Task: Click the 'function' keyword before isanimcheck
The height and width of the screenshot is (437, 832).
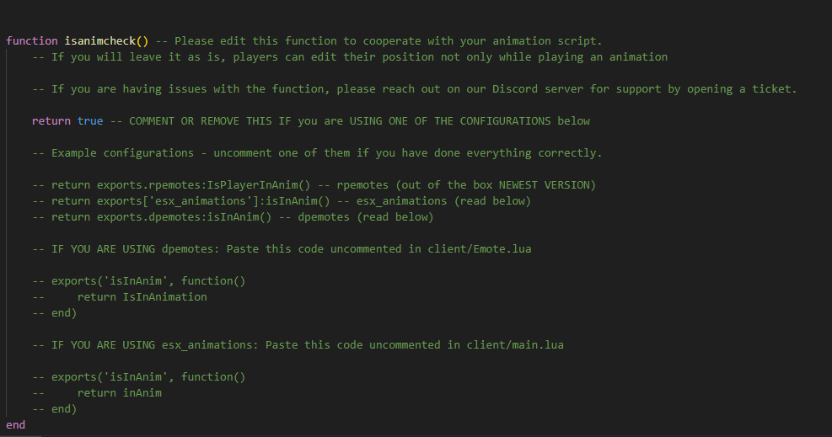Action: coord(32,40)
